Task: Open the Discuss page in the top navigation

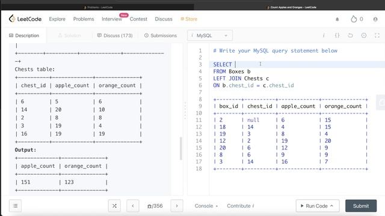Action: (x=164, y=19)
